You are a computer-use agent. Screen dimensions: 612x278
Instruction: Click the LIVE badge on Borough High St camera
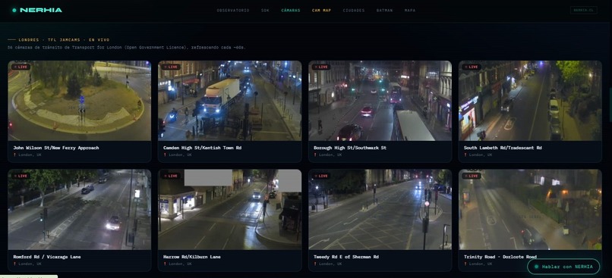pos(321,67)
